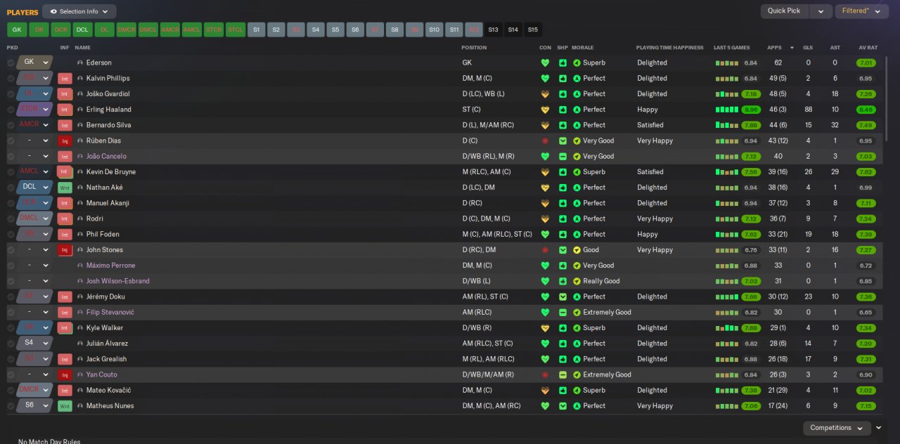Sort by the AV RAT column header
This screenshot has width=900, height=444.
[x=868, y=48]
